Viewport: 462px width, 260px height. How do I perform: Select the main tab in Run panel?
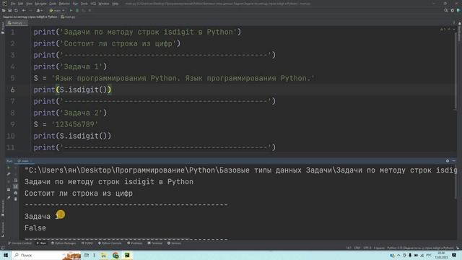25,161
